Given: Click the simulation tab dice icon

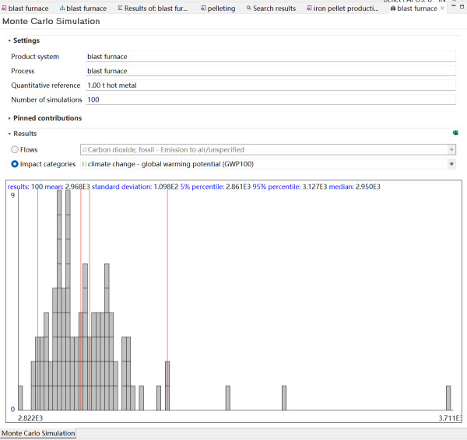Looking at the screenshot, I should (x=393, y=9).
